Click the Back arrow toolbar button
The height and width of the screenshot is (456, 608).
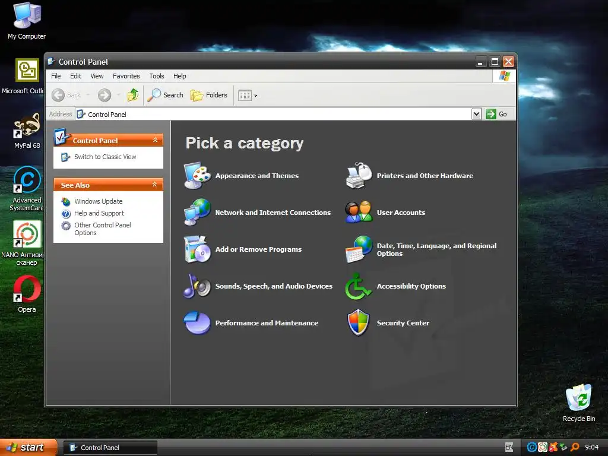click(x=66, y=94)
